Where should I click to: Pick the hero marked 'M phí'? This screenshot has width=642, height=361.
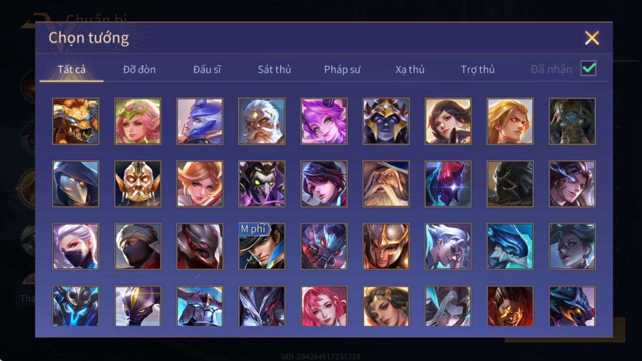(262, 246)
